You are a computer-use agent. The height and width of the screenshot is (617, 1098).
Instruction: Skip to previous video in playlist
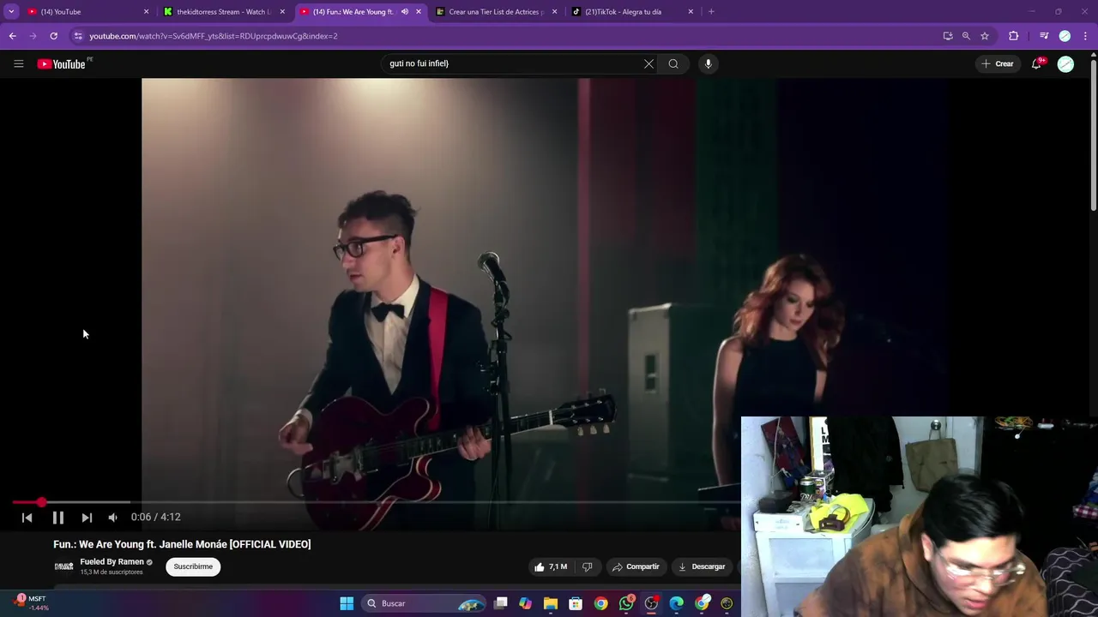pyautogui.click(x=27, y=518)
